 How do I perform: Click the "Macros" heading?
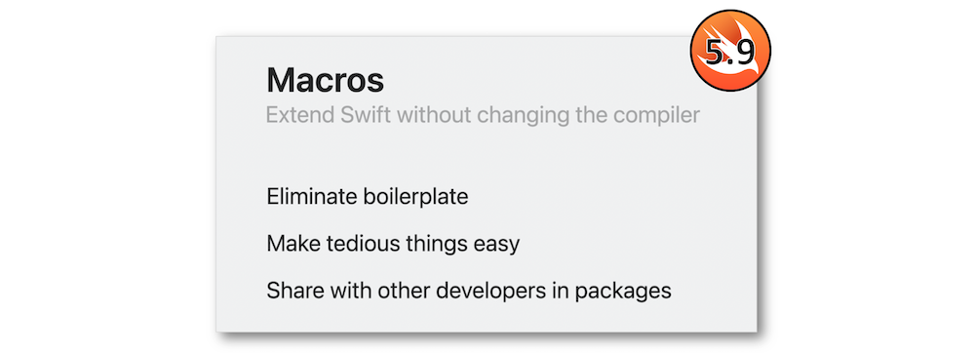coord(326,80)
